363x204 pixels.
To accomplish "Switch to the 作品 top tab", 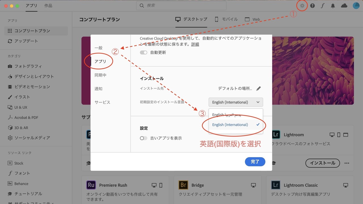I will (x=48, y=6).
